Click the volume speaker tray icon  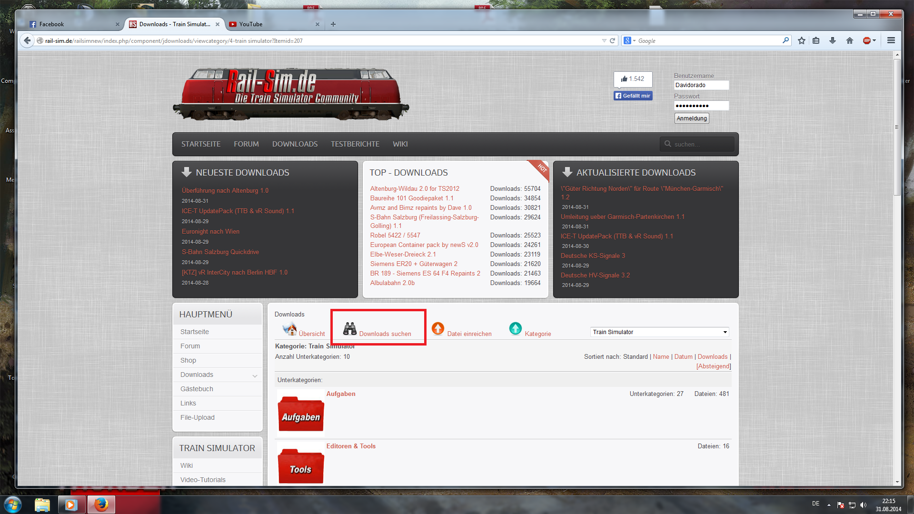tap(864, 505)
